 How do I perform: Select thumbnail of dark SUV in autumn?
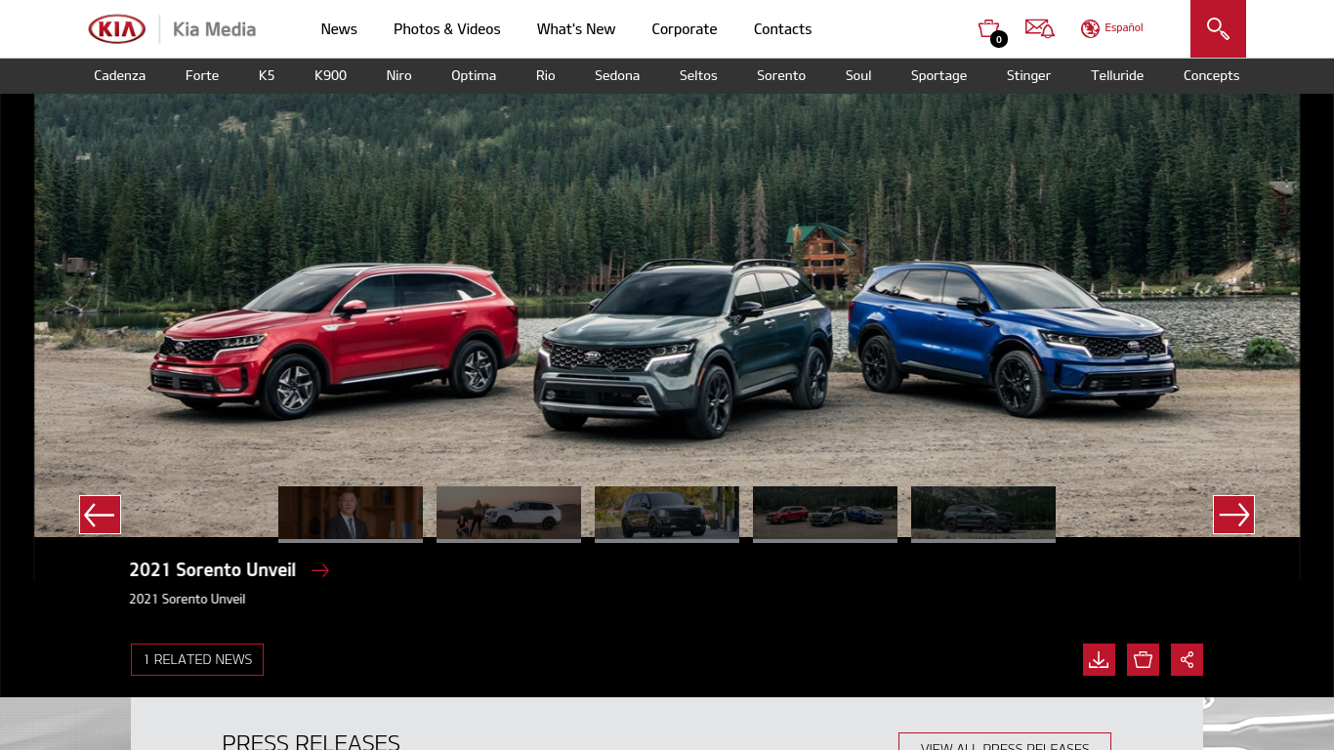click(x=667, y=514)
